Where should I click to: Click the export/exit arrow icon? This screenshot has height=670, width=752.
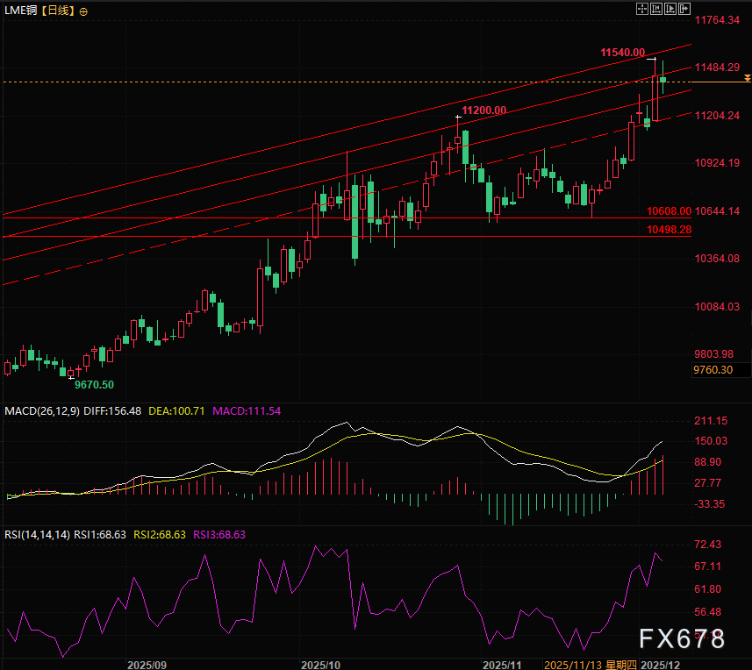(x=684, y=8)
